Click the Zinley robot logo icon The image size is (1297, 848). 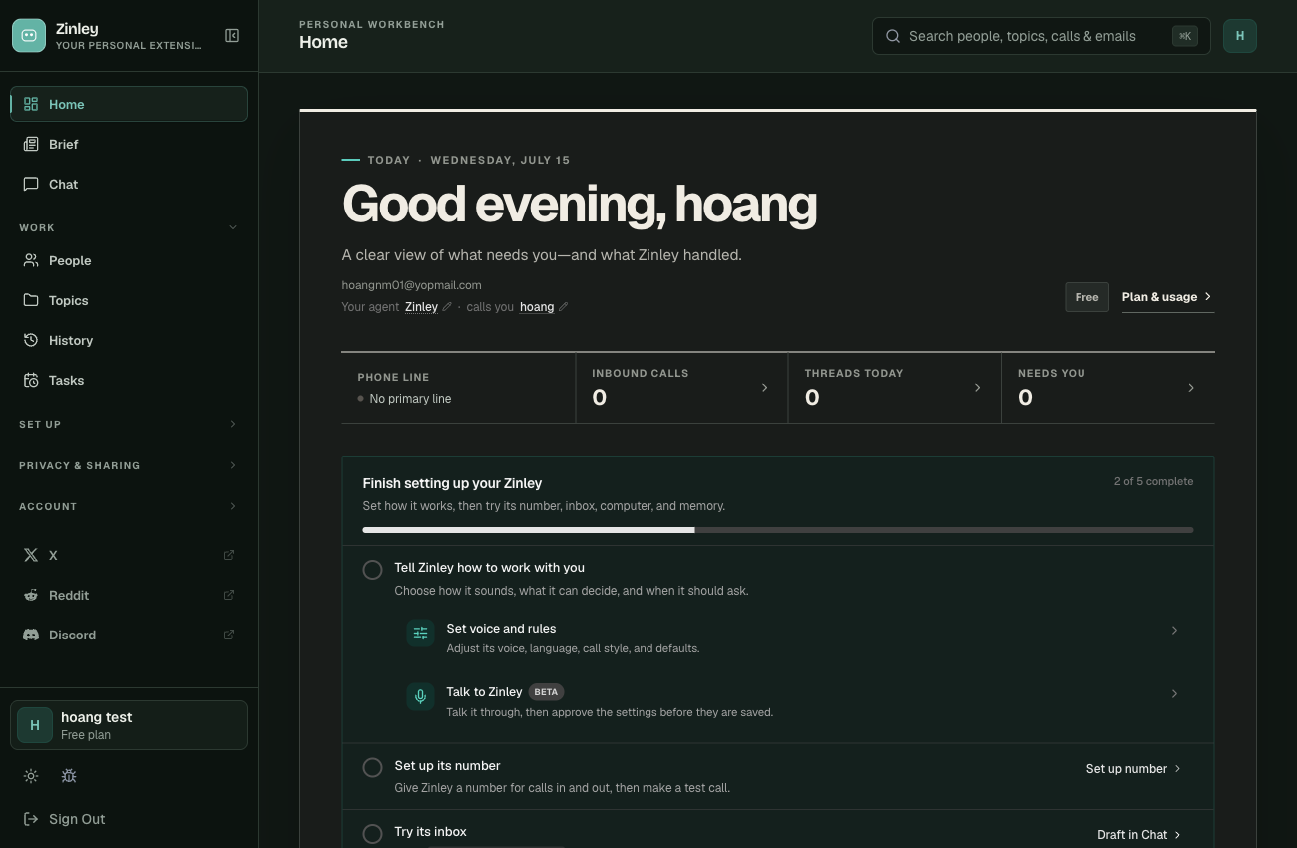click(29, 36)
